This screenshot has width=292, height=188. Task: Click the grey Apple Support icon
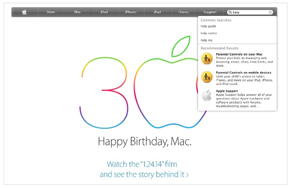207,95
